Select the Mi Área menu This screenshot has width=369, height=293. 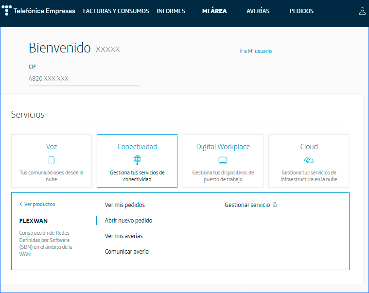(214, 11)
